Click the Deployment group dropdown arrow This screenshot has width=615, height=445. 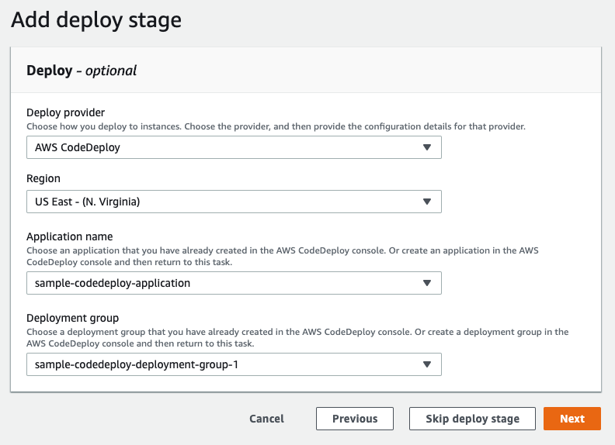pyautogui.click(x=426, y=364)
